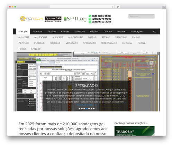Open the Contato menu

click(108, 31)
